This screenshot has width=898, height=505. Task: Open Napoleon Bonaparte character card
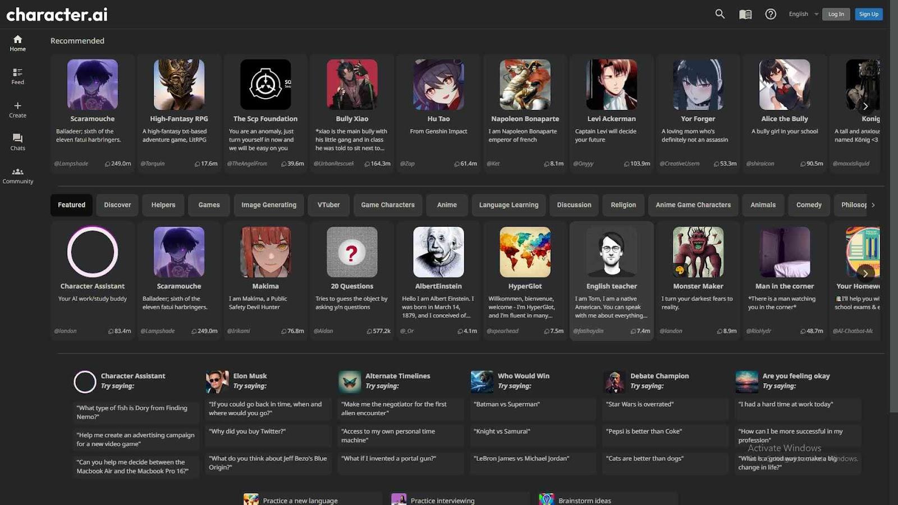(x=525, y=113)
